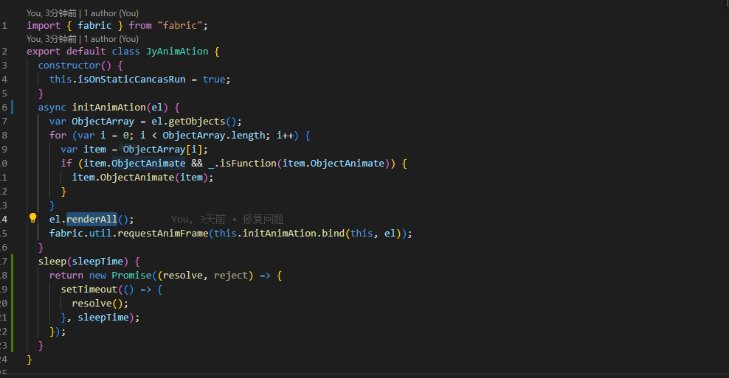729x378 pixels.
Task: Click the isOnStaticCancasRun property
Action: coord(131,80)
